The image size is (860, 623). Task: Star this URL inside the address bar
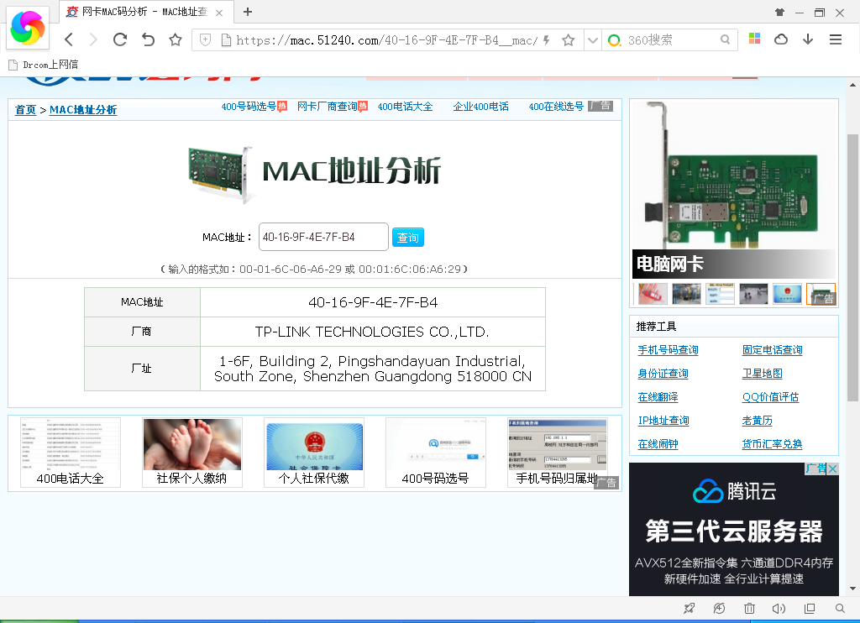(569, 40)
